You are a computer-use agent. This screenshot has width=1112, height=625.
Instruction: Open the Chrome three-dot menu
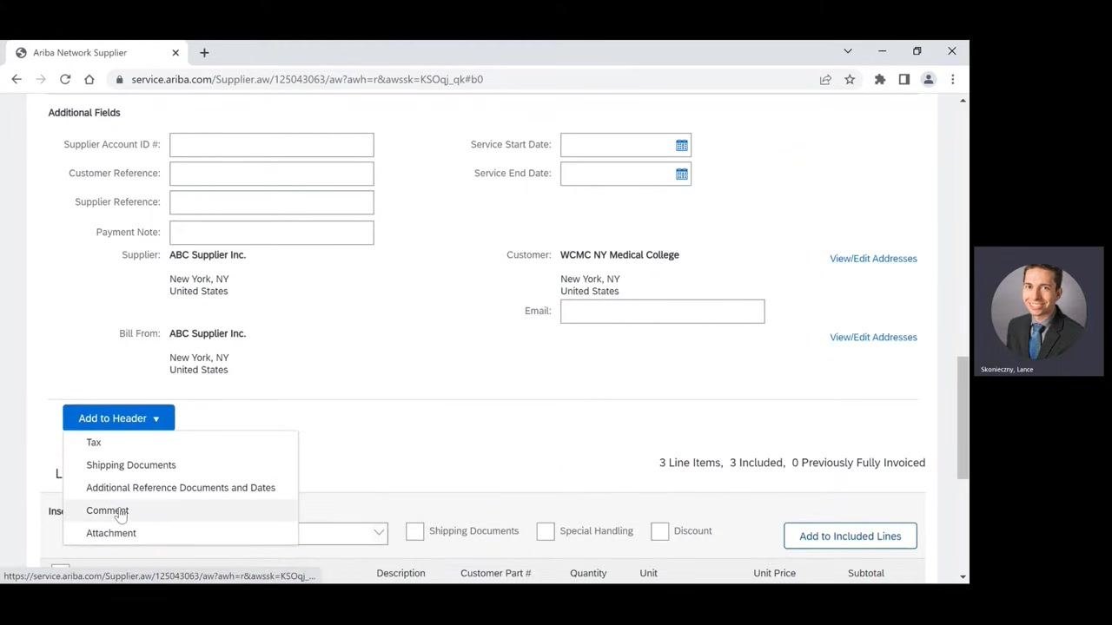tap(953, 79)
